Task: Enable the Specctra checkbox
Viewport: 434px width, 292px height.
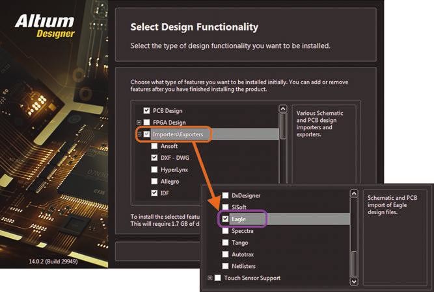Action: pos(225,231)
